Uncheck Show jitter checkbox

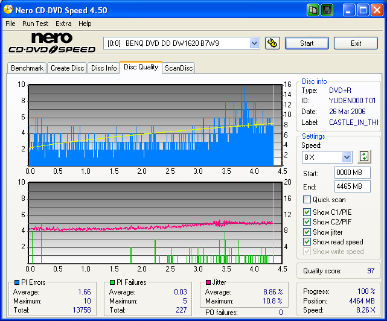pos(307,232)
